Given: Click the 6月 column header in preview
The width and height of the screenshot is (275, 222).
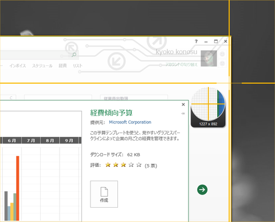Looking at the screenshot, I should [x=12, y=141].
